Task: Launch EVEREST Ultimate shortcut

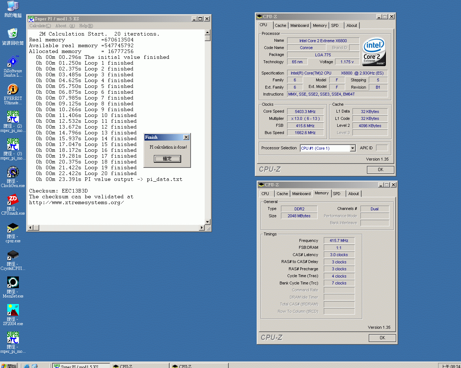Action: [x=13, y=94]
